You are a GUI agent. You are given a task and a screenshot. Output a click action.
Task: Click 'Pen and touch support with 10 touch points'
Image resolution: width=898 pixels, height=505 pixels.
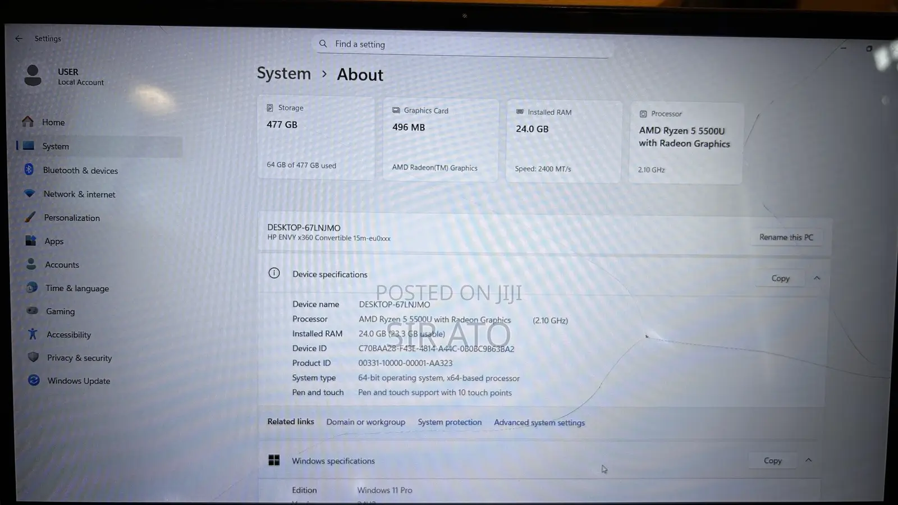click(435, 392)
